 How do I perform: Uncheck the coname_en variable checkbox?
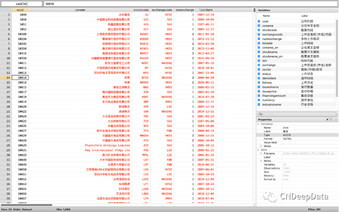[x=259, y=47]
